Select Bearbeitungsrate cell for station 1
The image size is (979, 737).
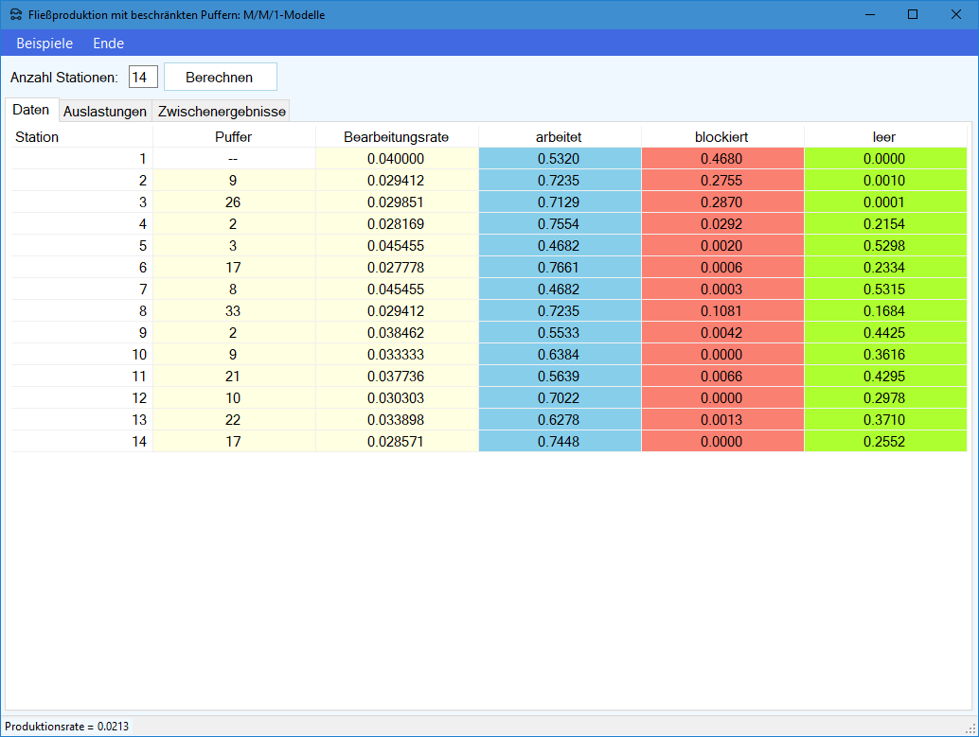tap(396, 159)
